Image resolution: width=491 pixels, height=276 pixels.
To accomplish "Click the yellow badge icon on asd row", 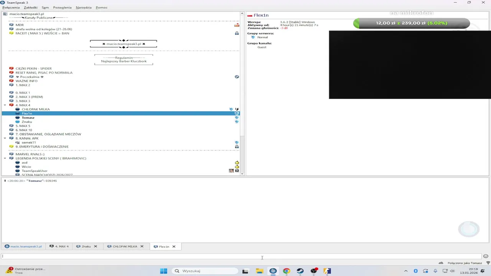I will [x=237, y=163].
